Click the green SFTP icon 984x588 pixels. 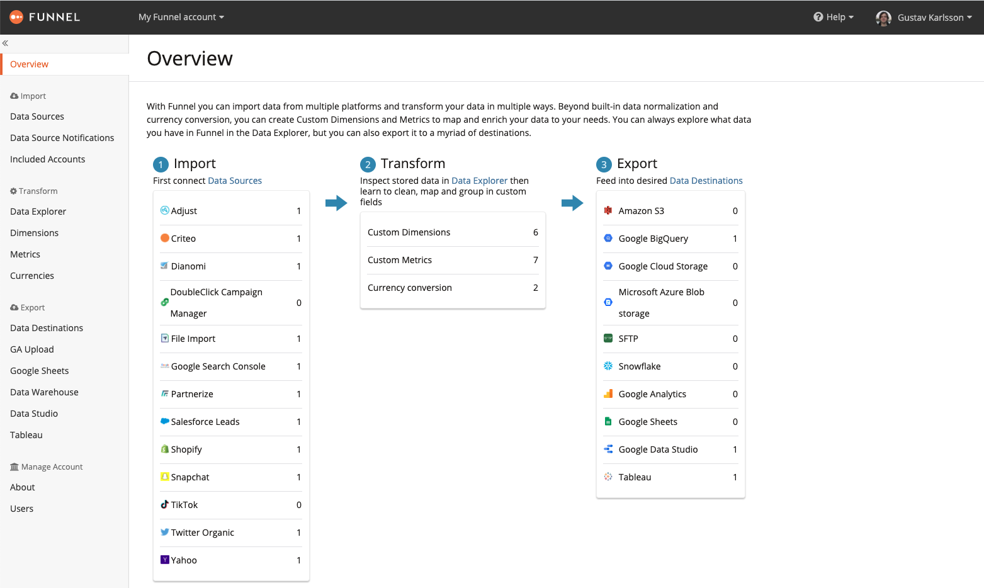pyautogui.click(x=608, y=338)
